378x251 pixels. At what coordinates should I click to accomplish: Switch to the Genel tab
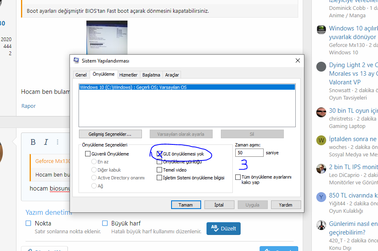tap(81, 75)
